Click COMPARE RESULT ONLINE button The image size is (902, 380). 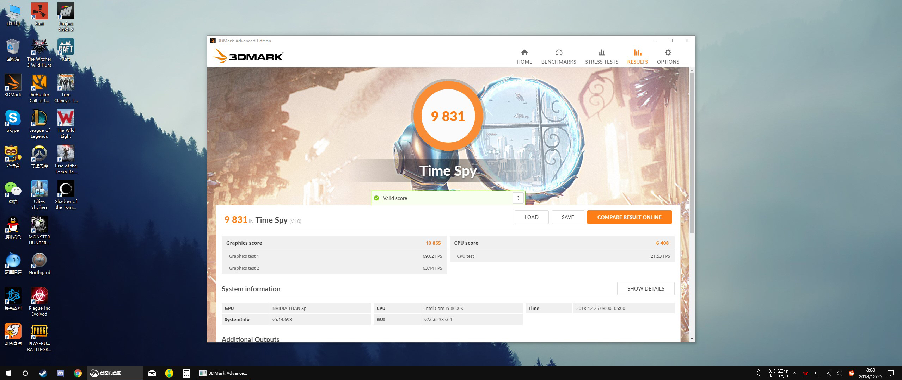629,217
